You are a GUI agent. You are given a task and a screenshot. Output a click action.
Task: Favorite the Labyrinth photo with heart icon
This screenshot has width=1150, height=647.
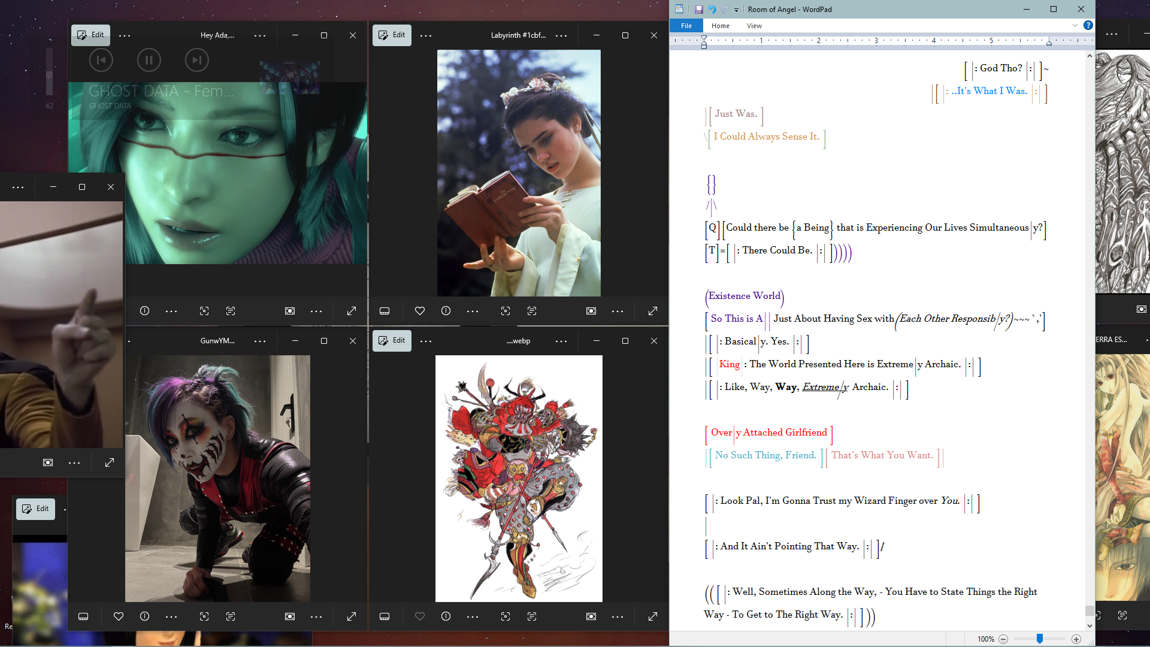pyautogui.click(x=419, y=311)
